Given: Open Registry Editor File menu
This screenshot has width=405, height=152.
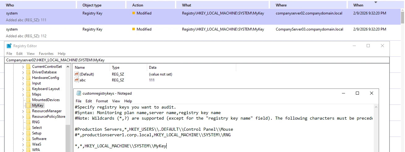Looking at the screenshot, I should [x=9, y=54].
